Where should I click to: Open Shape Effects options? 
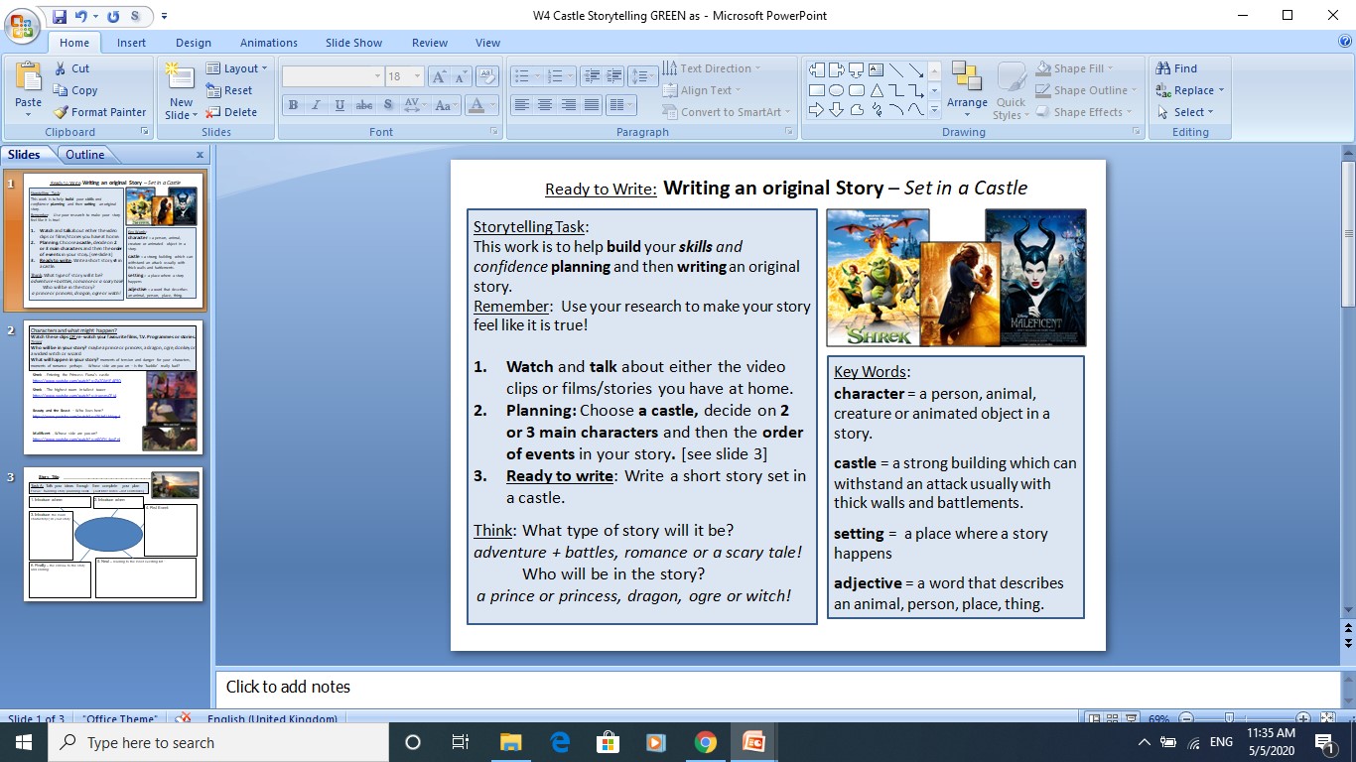pyautogui.click(x=1084, y=112)
